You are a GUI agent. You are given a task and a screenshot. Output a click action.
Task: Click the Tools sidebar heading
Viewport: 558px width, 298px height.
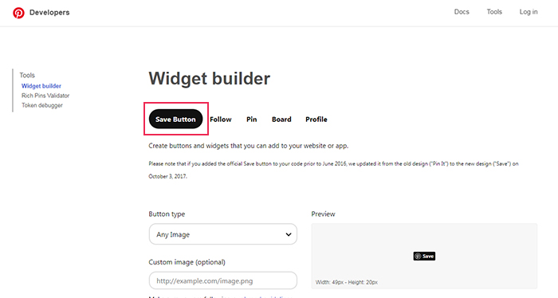point(27,75)
